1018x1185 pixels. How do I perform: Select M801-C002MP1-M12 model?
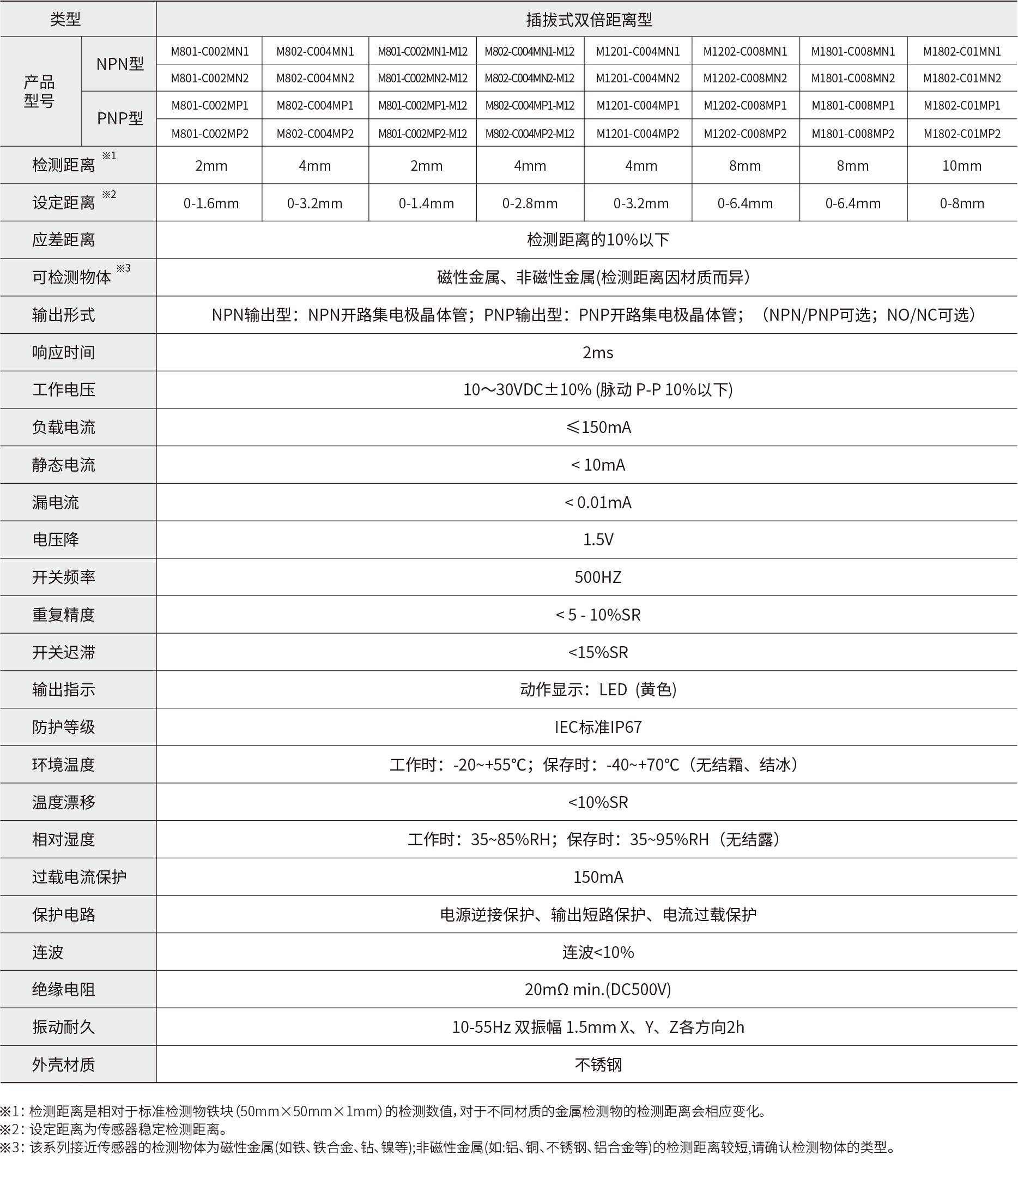pyautogui.click(x=422, y=106)
